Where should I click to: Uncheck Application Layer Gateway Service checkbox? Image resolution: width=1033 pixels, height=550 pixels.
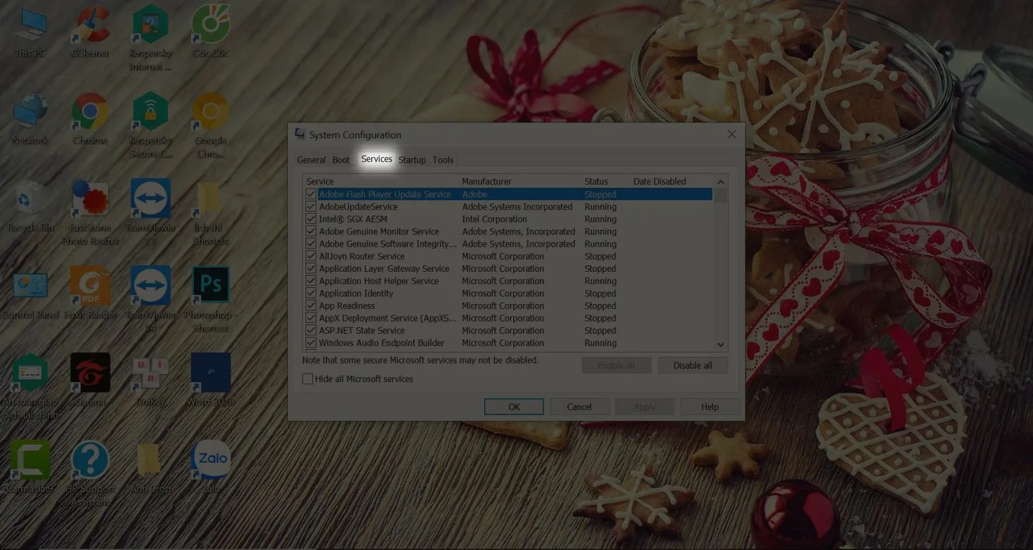[x=311, y=269]
